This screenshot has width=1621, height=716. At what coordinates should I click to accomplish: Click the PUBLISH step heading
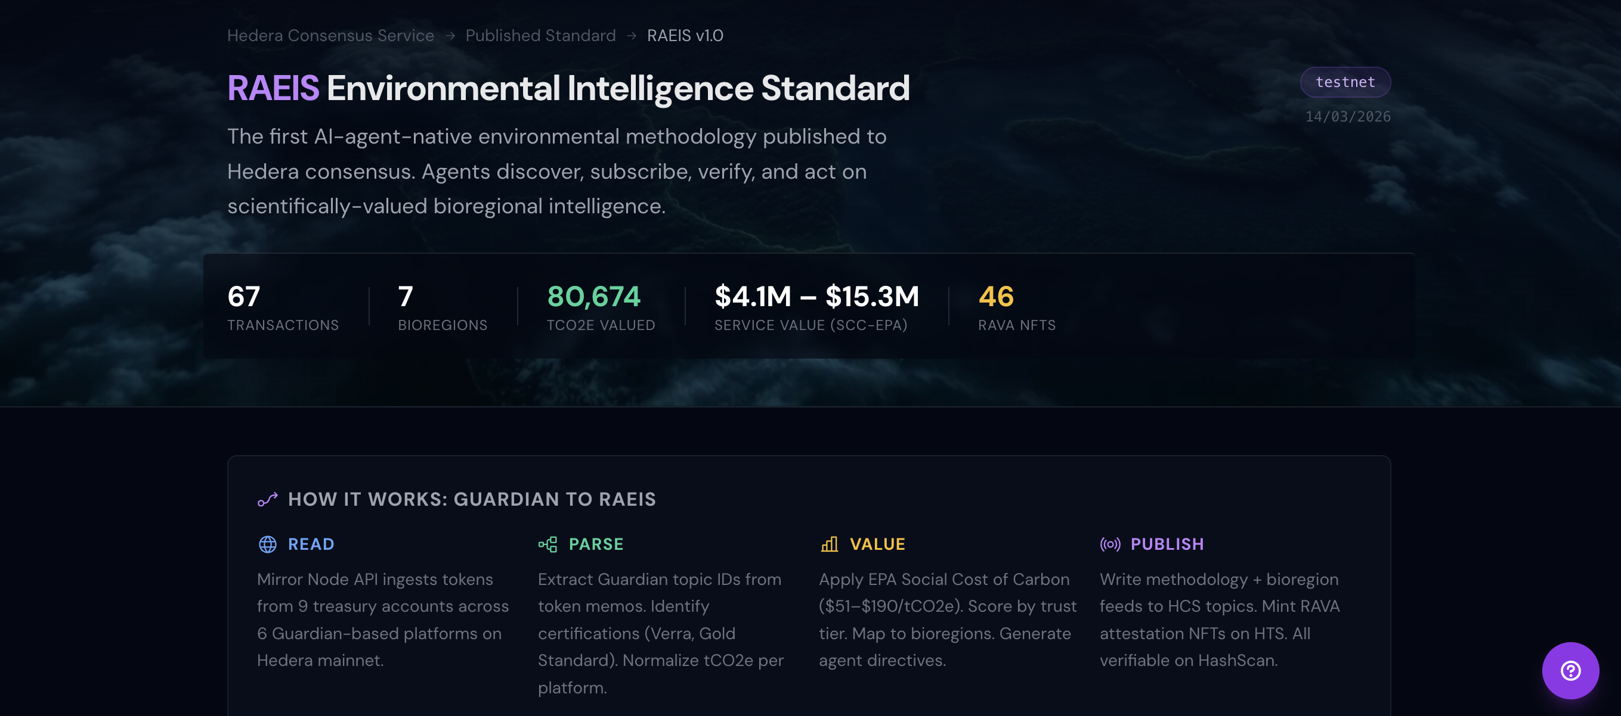1167,544
